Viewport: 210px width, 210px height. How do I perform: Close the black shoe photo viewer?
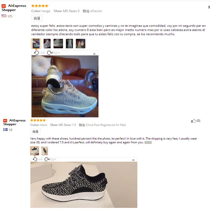point(133,160)
